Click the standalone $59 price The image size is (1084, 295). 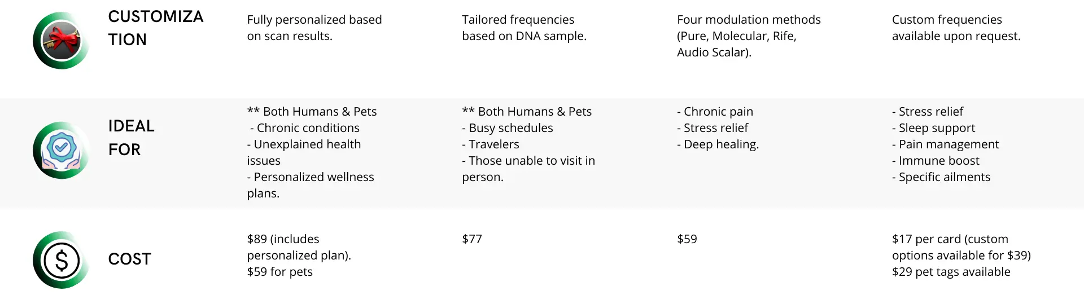pyautogui.click(x=687, y=239)
